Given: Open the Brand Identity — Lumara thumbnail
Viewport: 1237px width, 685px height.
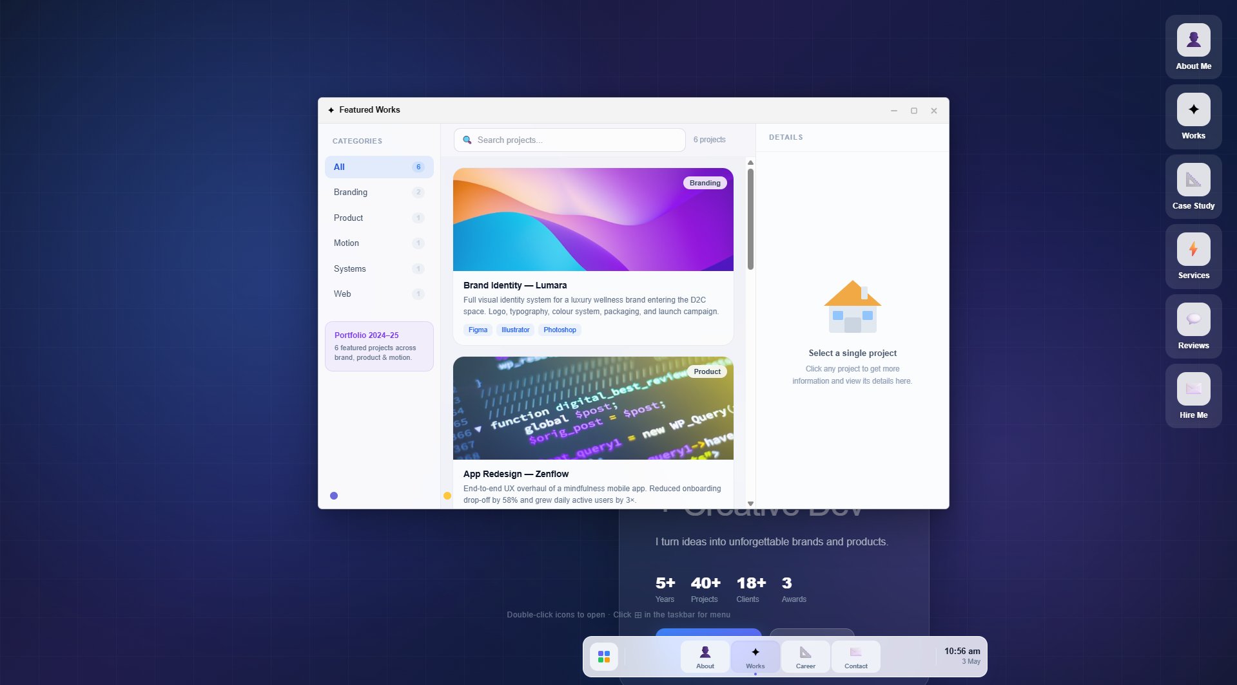Looking at the screenshot, I should pos(593,220).
